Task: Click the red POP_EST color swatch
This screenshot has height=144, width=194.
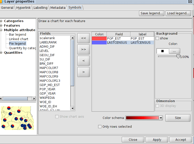Action: (99, 39)
